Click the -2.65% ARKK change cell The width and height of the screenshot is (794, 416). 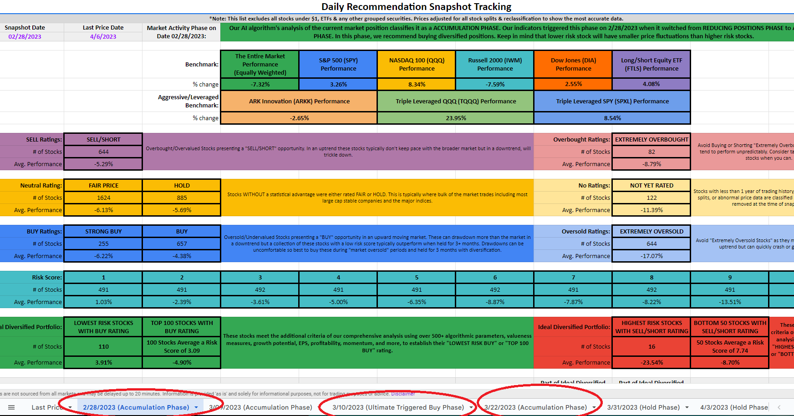pos(299,118)
